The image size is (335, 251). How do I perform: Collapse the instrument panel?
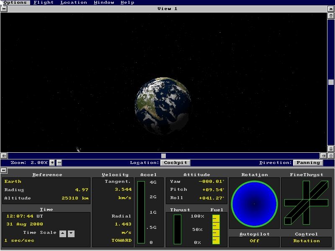(x=4, y=170)
